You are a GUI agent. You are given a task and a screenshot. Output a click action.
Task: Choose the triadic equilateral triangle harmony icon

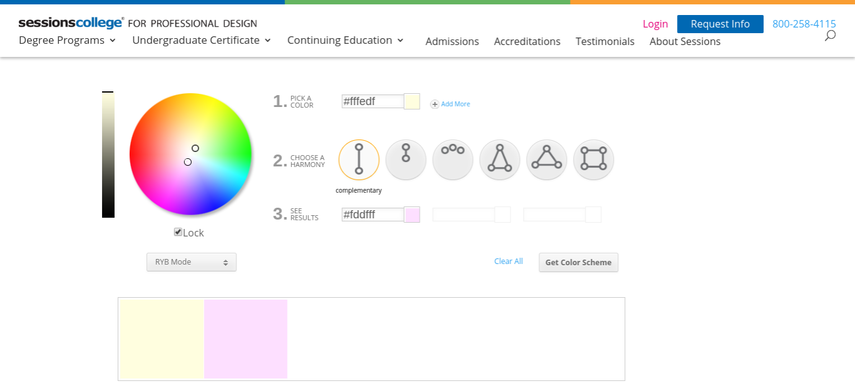click(x=547, y=160)
